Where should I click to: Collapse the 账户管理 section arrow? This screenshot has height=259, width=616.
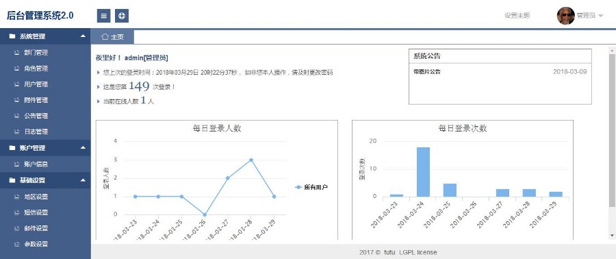[83, 148]
